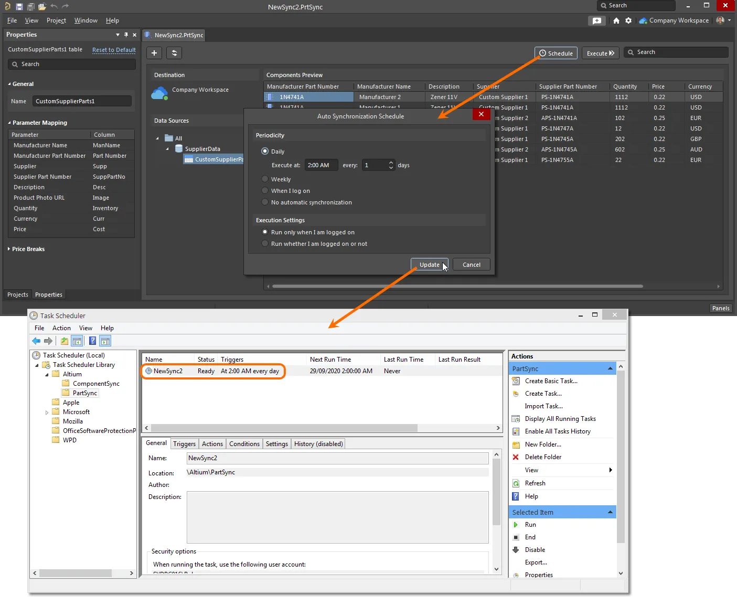Switch to the Projects panel tab
Image resolution: width=737 pixels, height=597 pixels.
(x=18, y=295)
